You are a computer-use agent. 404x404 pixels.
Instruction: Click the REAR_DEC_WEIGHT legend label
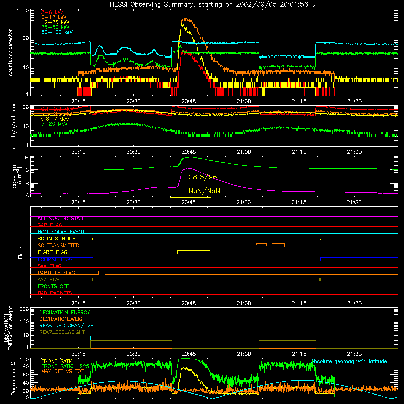62,332
